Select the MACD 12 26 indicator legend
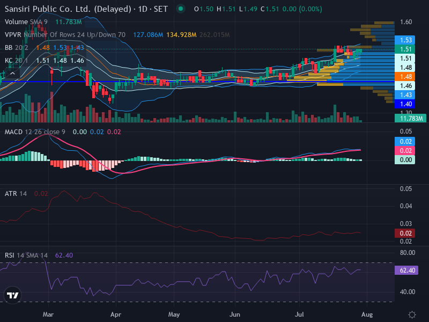Viewport: 429px width, 322px height. (35, 132)
